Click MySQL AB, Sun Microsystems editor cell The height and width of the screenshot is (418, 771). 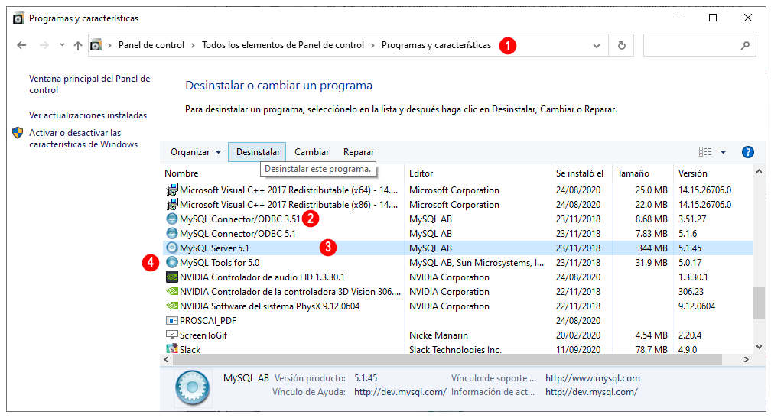tap(477, 263)
